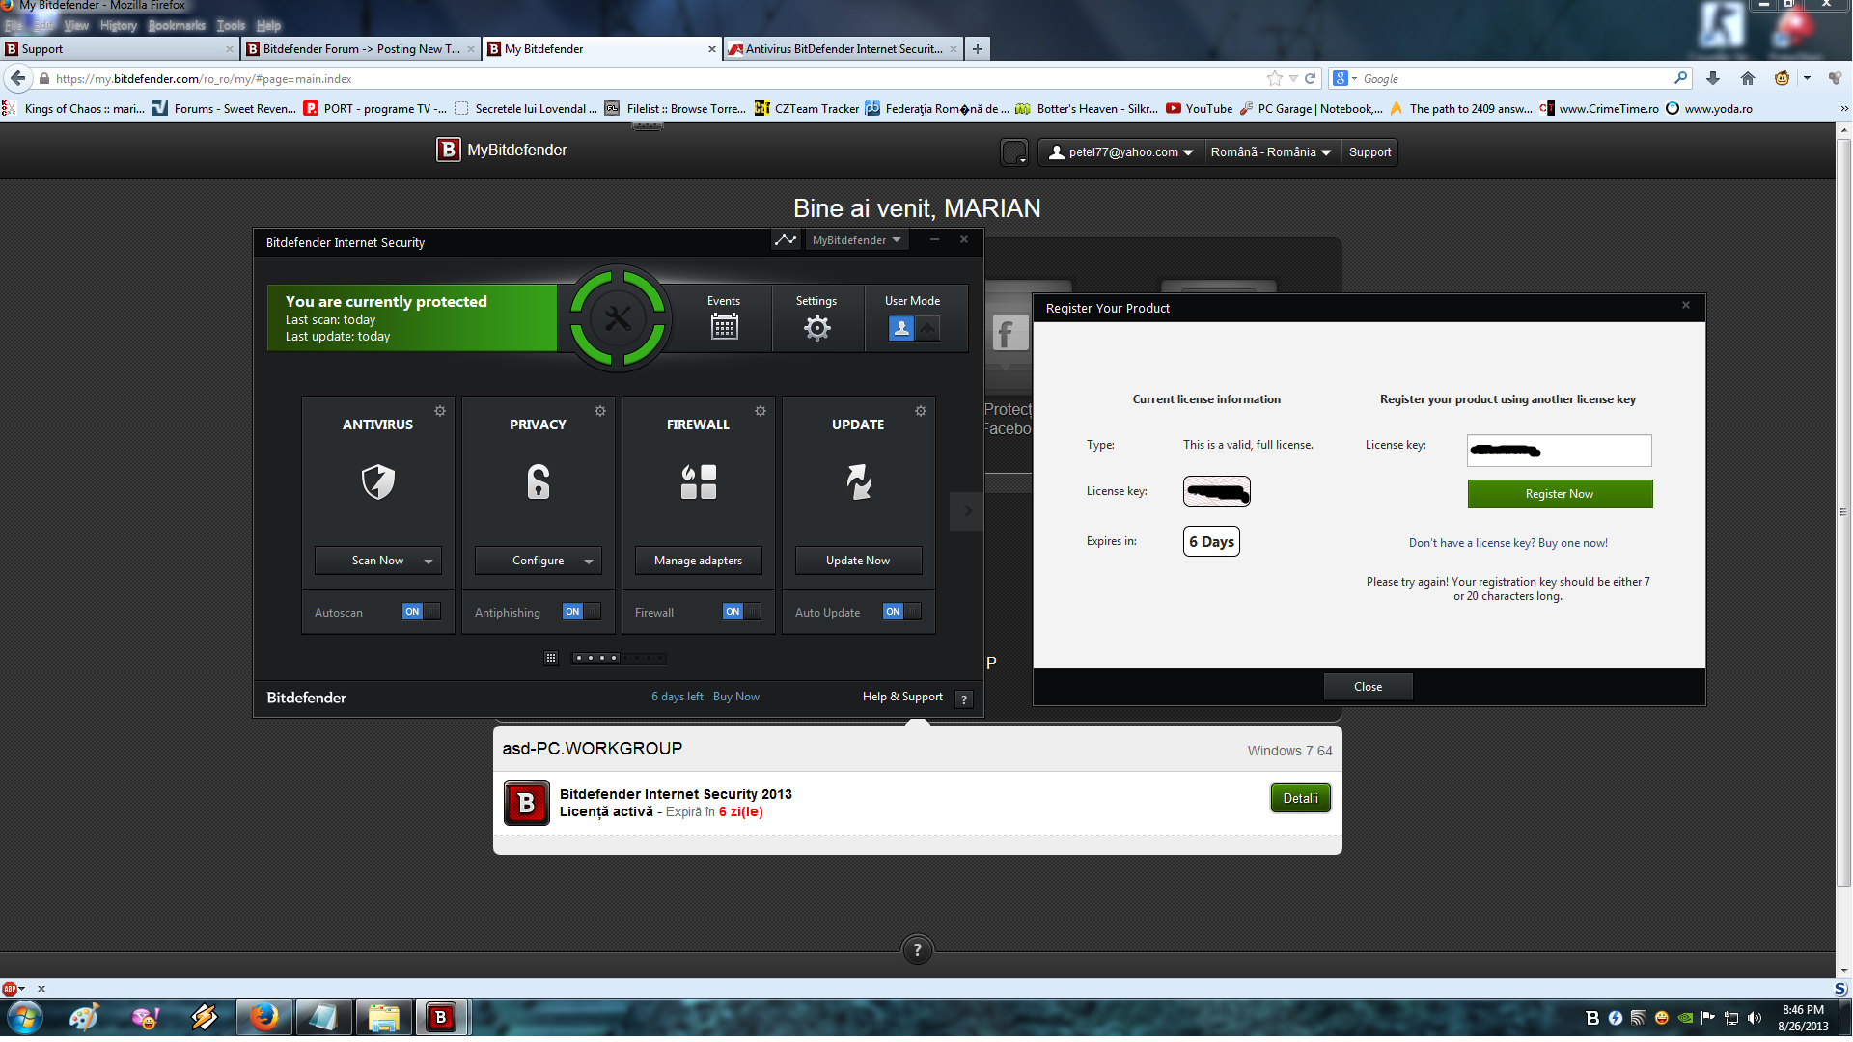Open the Firefox Bookmarks menu
Viewport: 1853px width, 1042px height.
click(x=177, y=26)
